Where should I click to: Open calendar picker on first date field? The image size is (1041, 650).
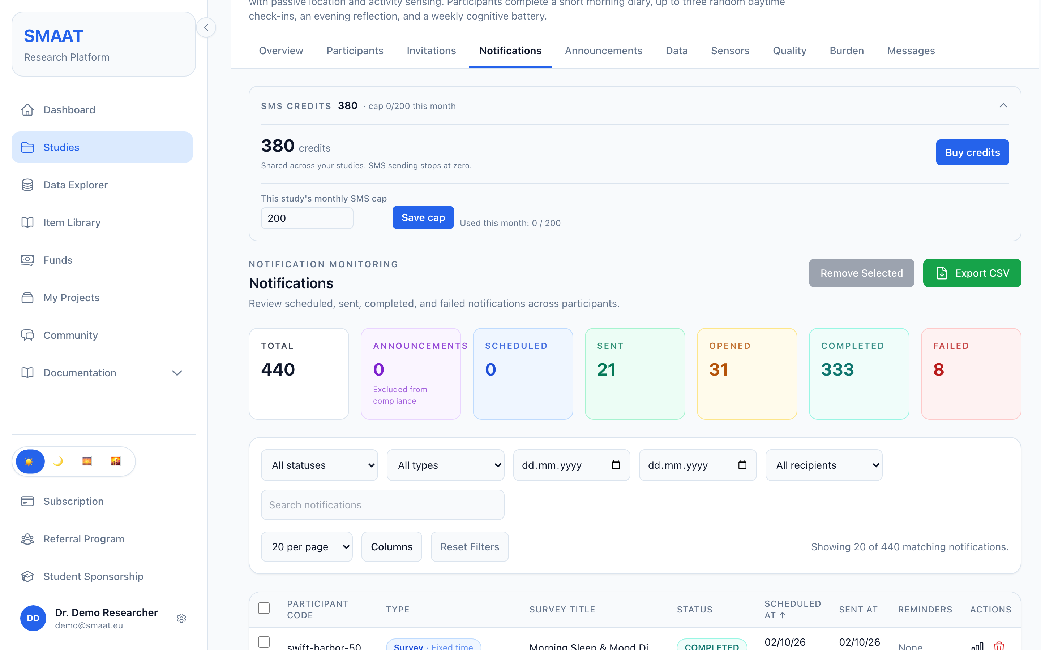click(616, 465)
